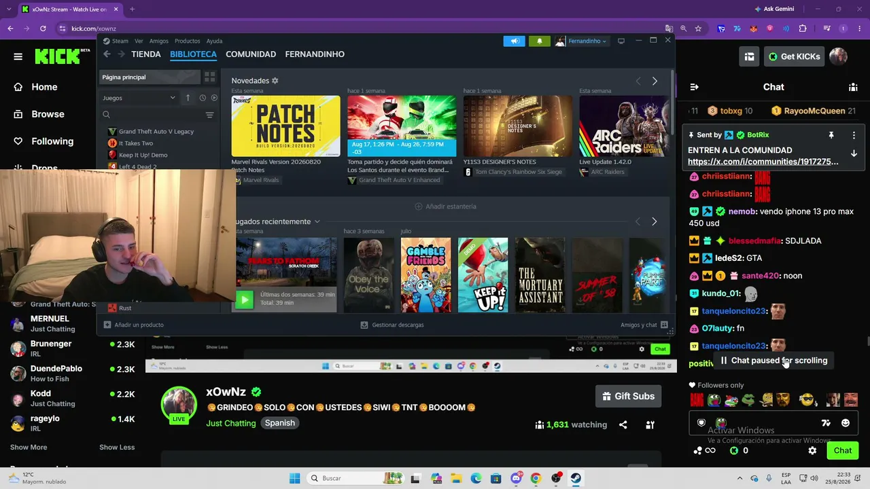Click the xOwNz live profile avatar
Screen dimensions: 870x489
coord(179,405)
